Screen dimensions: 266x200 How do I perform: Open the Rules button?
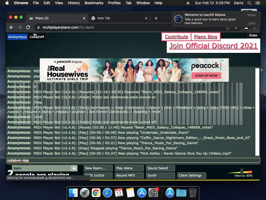(x=253, y=35)
